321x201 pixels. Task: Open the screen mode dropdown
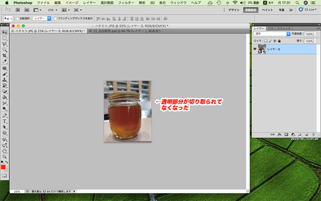(78, 10)
